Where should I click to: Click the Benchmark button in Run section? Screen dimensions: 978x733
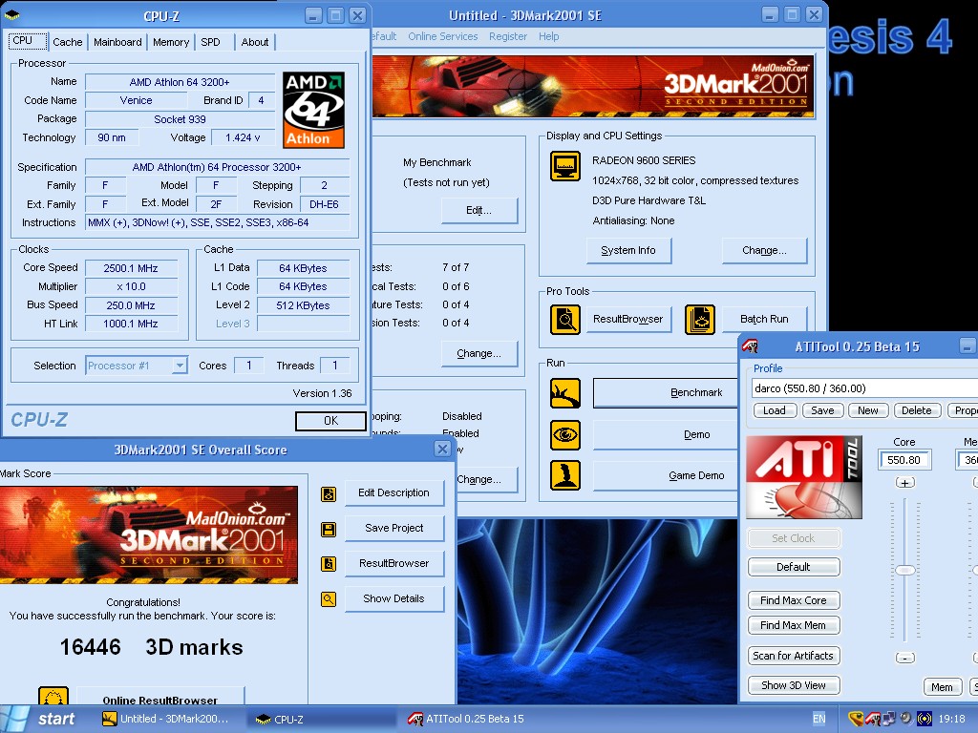click(x=666, y=392)
